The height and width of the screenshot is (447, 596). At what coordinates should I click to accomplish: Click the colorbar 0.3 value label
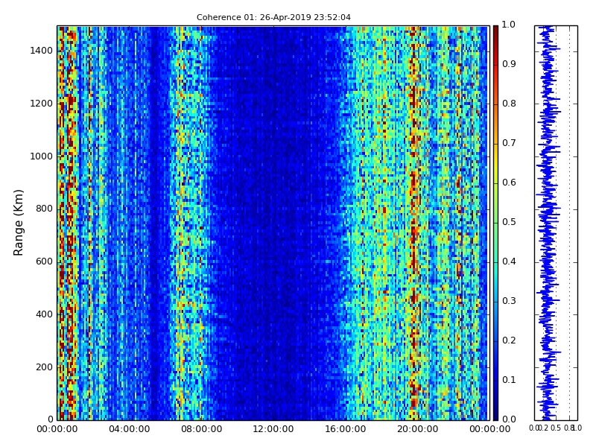[509, 301]
